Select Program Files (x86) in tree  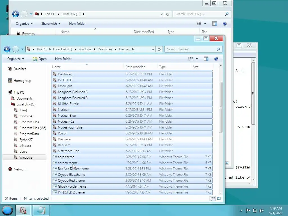(33, 128)
